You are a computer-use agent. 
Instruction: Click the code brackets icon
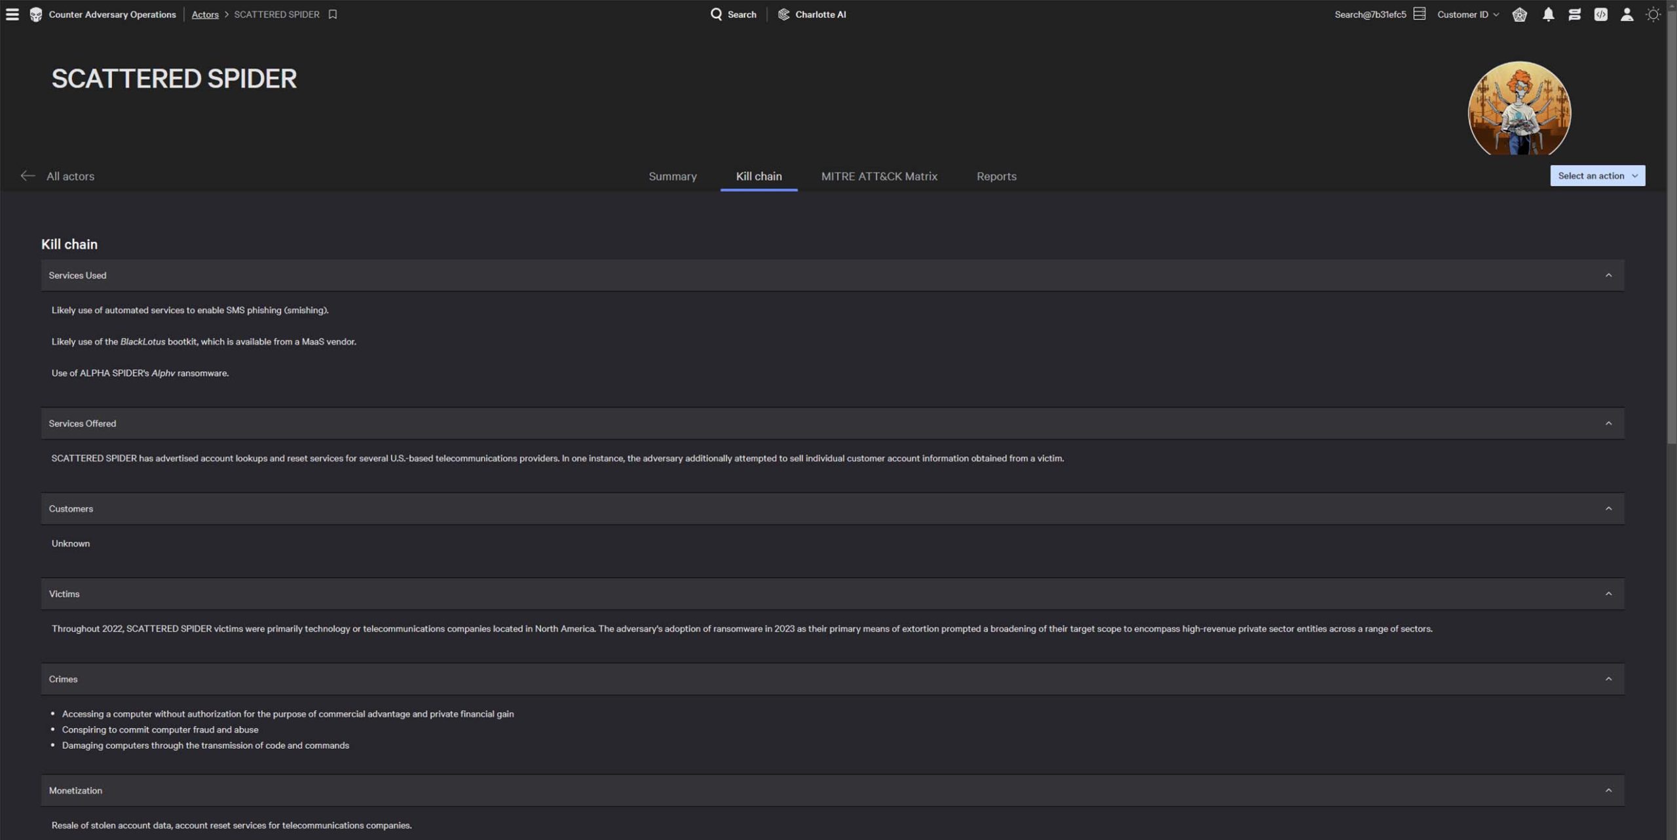point(1600,14)
